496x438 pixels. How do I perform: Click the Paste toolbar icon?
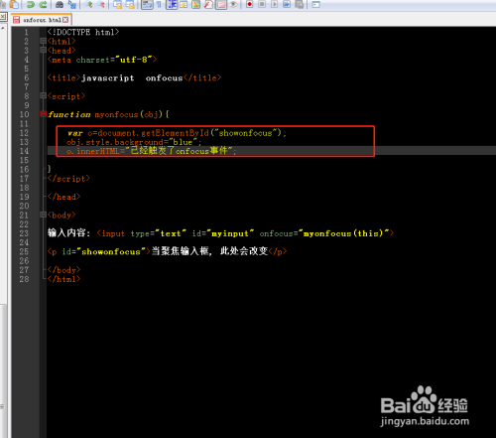(x=14, y=4)
